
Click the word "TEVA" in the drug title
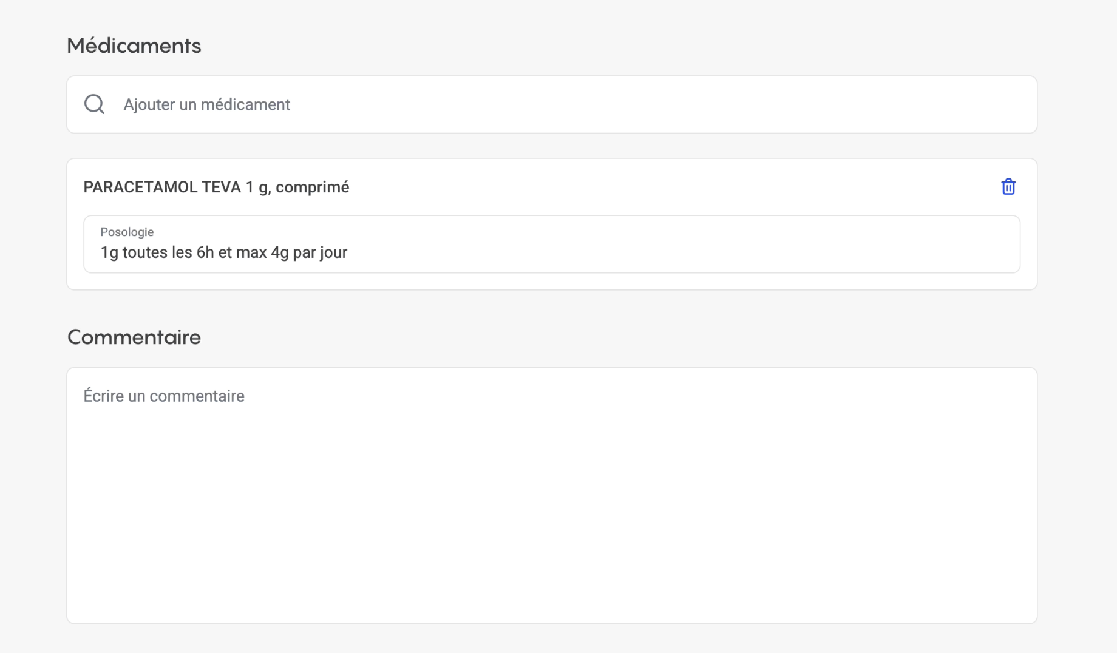pyautogui.click(x=221, y=187)
